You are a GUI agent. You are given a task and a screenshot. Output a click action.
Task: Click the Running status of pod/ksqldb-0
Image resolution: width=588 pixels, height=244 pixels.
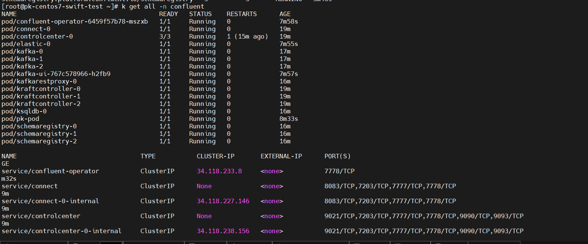(202, 111)
